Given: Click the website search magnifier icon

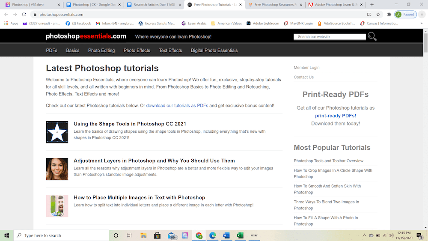Looking at the screenshot, I should [x=372, y=36].
